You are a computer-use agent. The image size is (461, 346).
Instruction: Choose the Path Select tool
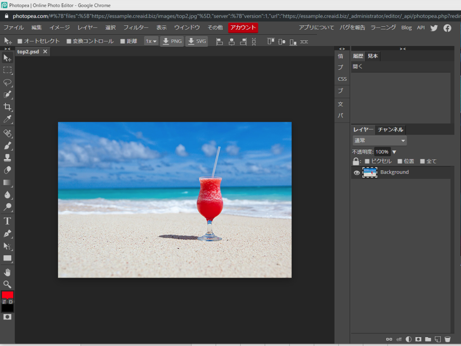point(7,246)
